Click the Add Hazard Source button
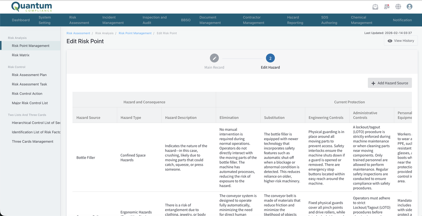 tap(390, 83)
